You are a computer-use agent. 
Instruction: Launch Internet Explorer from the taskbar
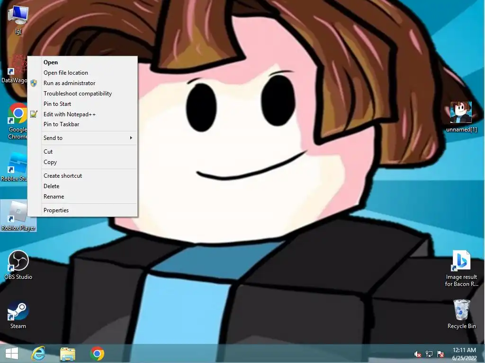(x=39, y=354)
